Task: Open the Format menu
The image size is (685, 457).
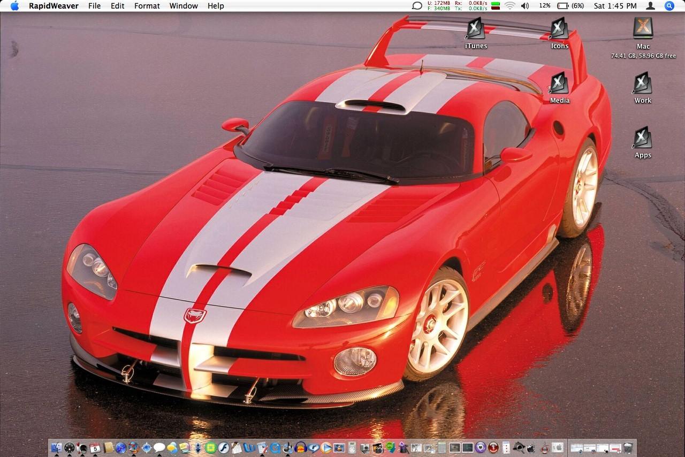Action: 147,6
